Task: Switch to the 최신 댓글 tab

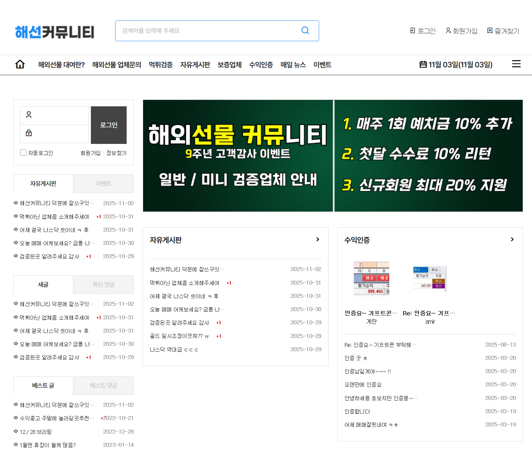Action: click(103, 285)
